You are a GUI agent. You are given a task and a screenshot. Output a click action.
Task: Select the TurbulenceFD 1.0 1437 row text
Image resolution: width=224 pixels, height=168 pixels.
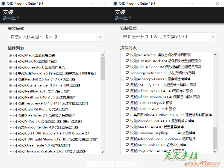pos(53,103)
